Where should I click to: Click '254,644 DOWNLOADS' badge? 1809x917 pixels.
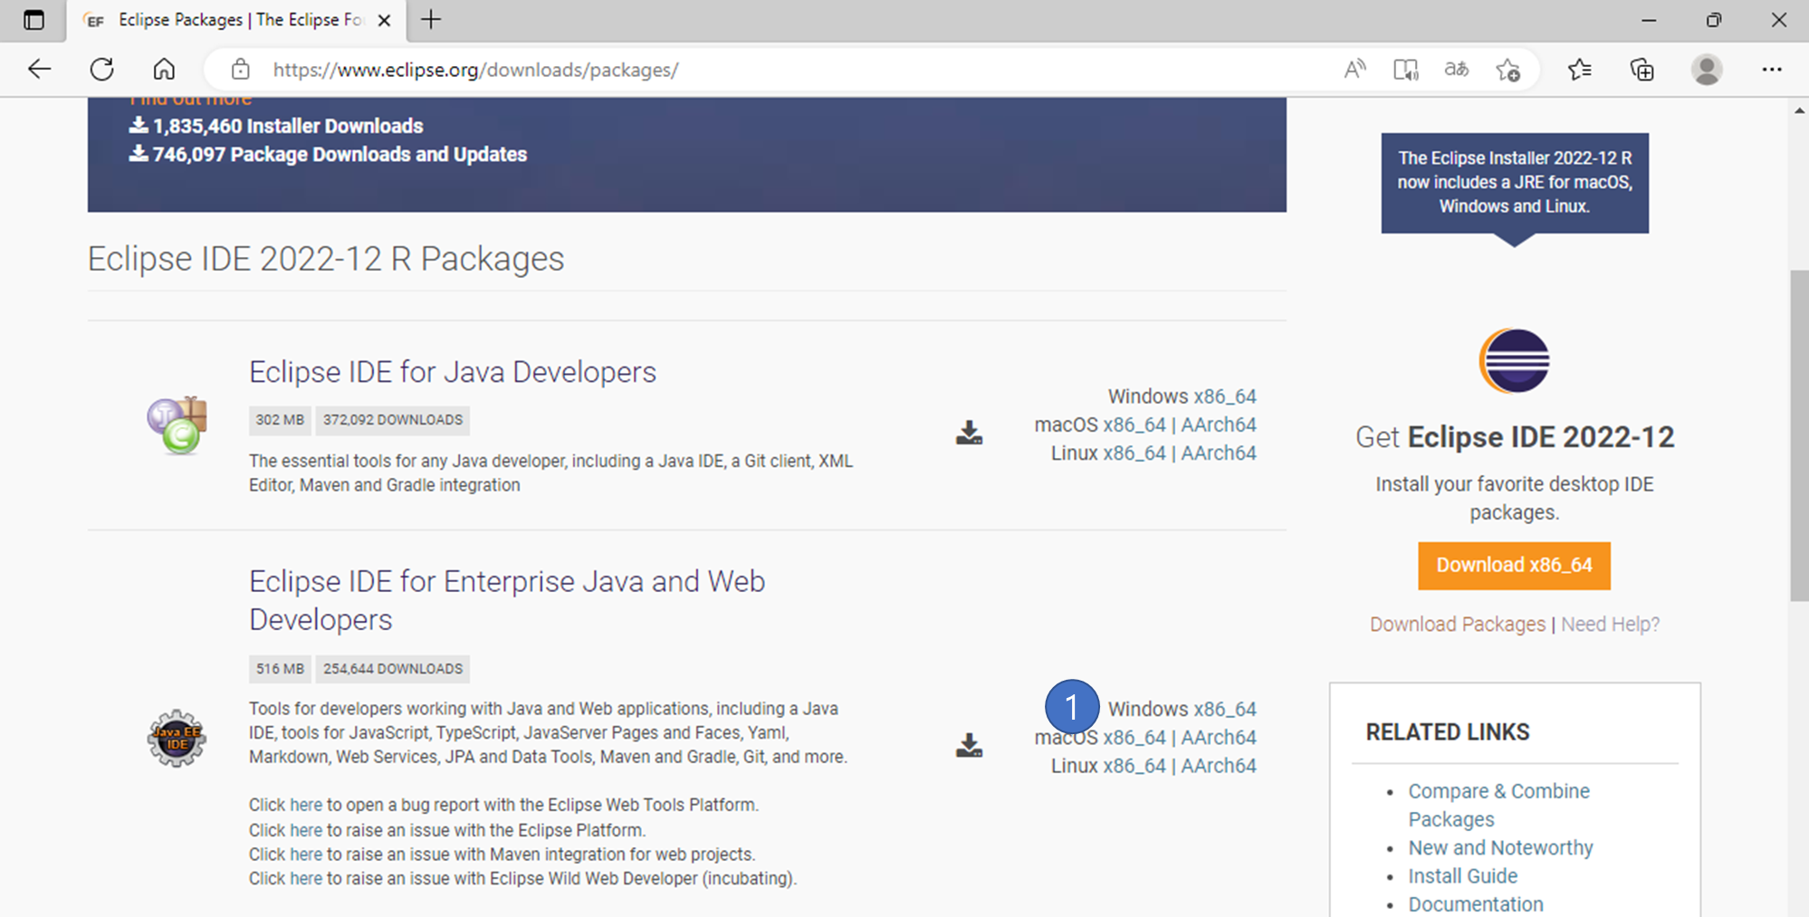393,669
